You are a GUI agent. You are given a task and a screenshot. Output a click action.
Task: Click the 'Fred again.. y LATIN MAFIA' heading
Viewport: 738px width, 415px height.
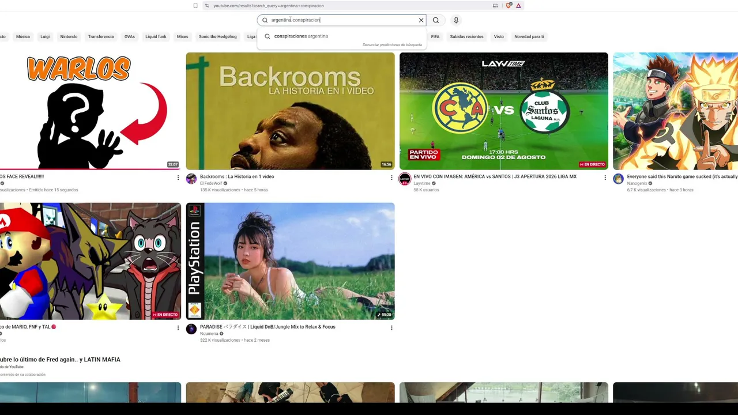(60, 360)
